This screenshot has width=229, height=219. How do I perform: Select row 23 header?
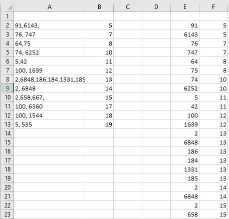pos(8,214)
